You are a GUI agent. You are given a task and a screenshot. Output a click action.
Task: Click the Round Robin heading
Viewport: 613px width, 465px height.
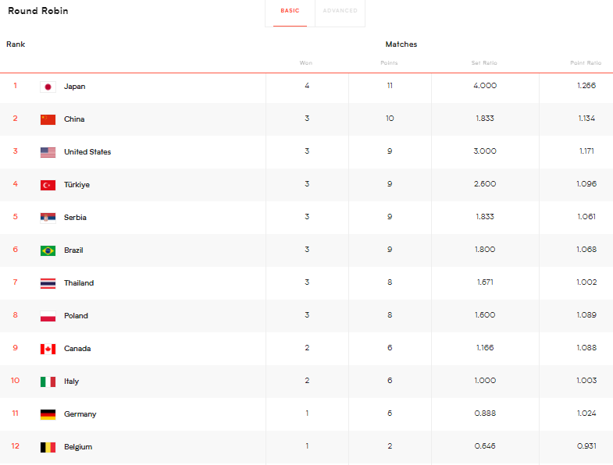37,11
